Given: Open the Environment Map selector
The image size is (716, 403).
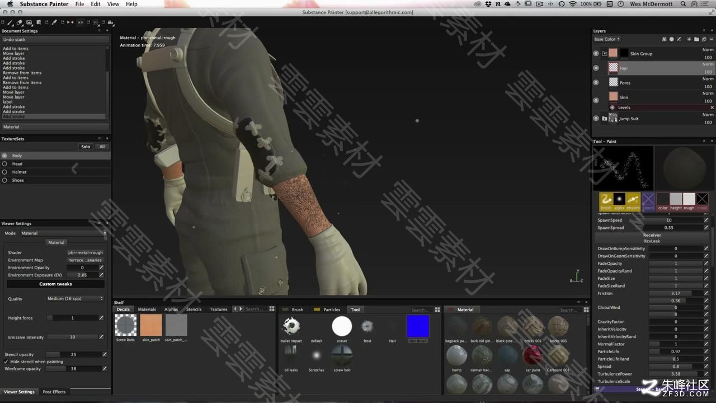Looking at the screenshot, I should point(86,260).
